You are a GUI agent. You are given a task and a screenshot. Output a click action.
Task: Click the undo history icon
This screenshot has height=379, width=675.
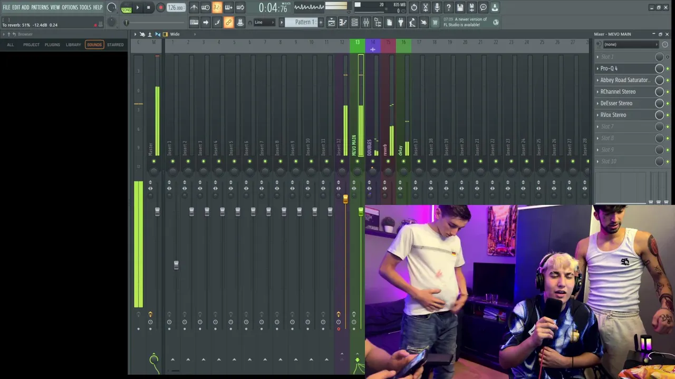point(414,7)
